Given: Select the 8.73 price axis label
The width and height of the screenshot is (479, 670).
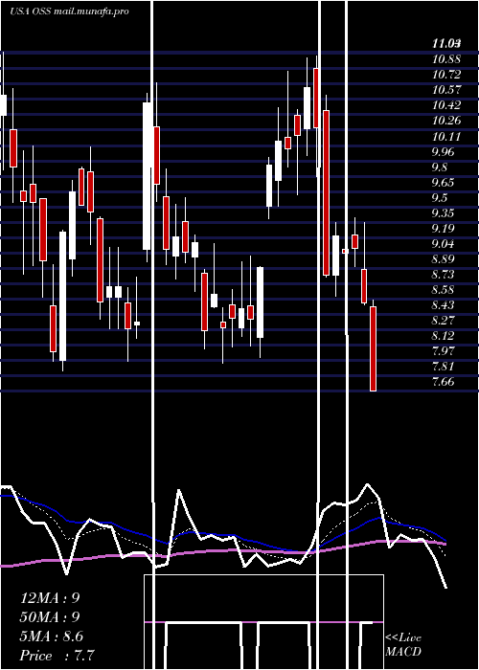Looking at the screenshot, I should tap(443, 275).
